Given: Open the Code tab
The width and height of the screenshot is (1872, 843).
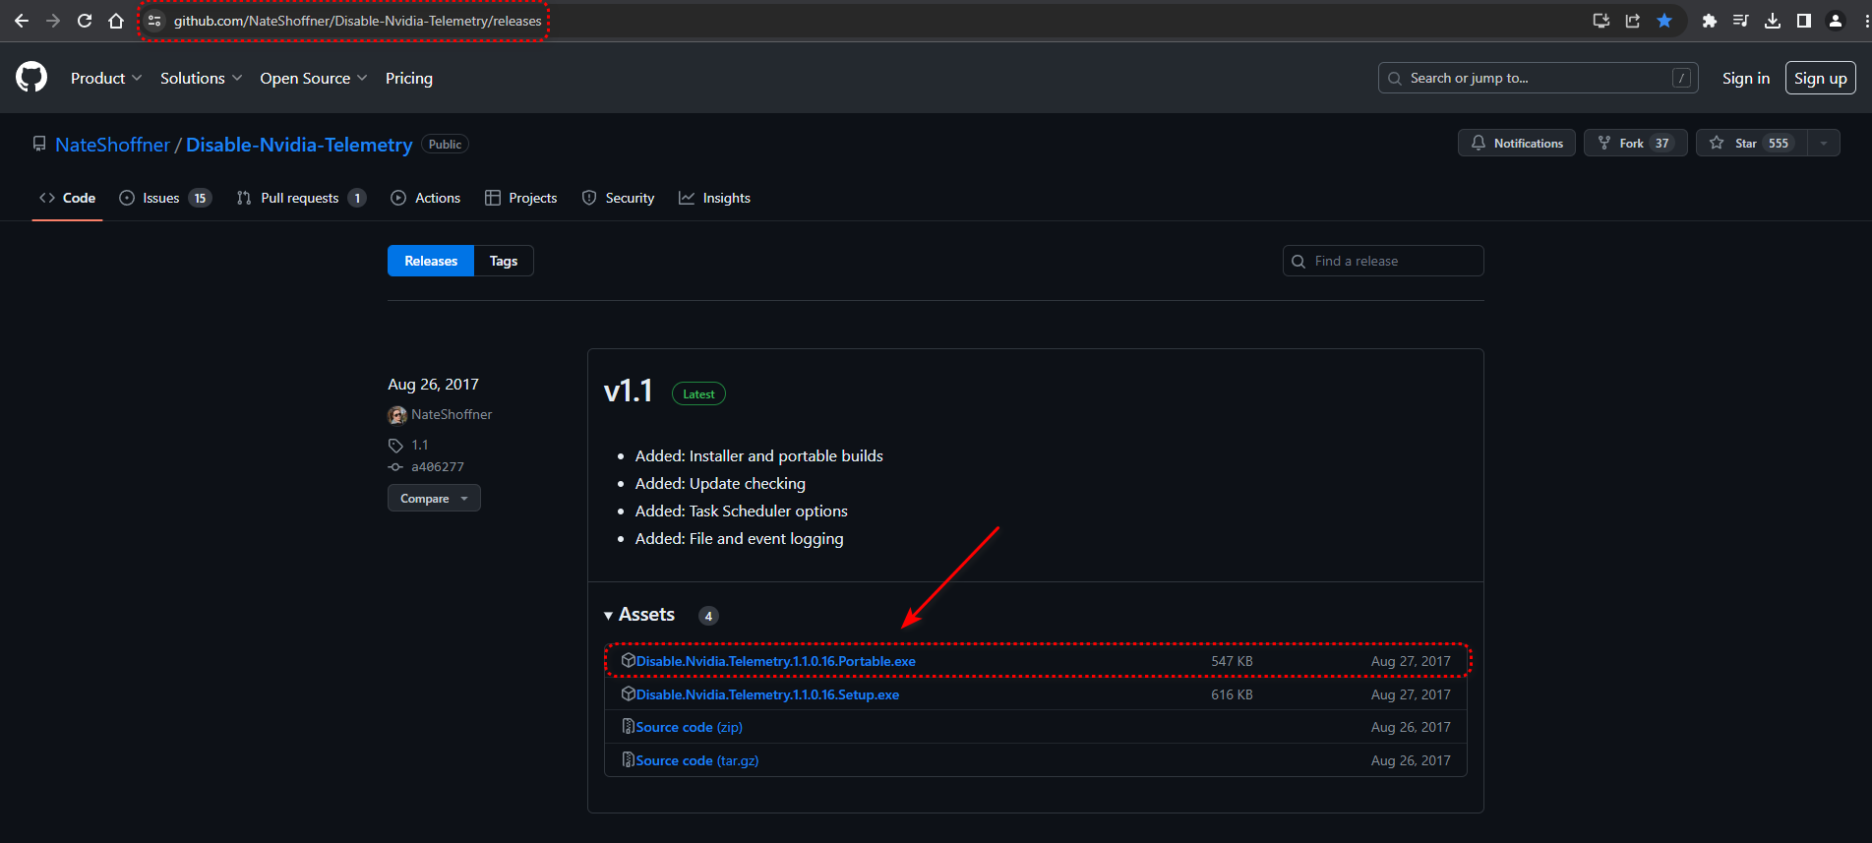Looking at the screenshot, I should point(67,198).
